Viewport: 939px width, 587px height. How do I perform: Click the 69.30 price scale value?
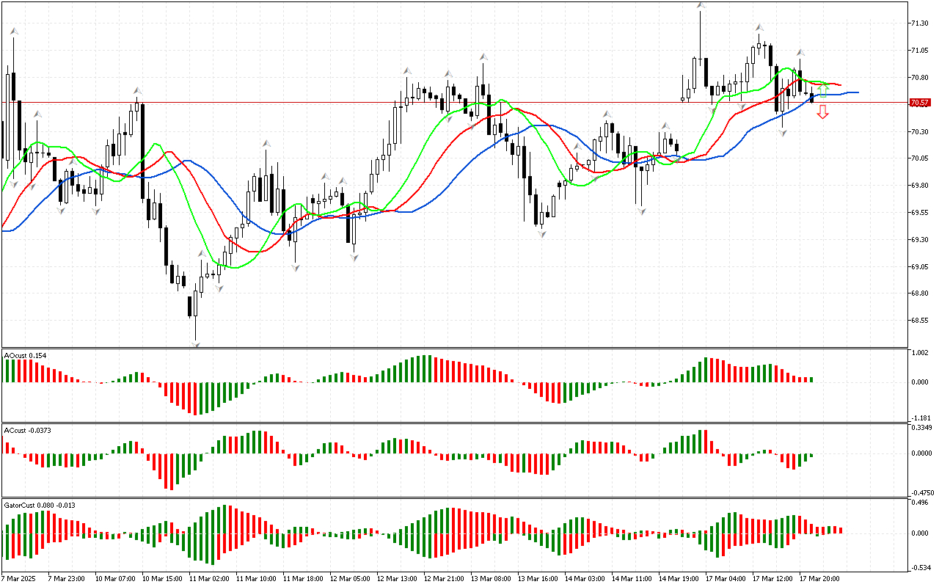coord(919,240)
